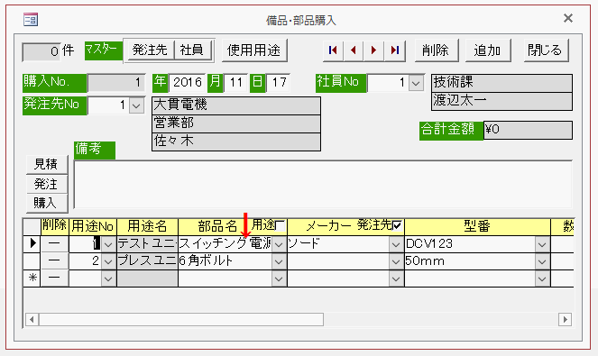Image resolution: width=598 pixels, height=356 pixels.
Task: Click the record count field showing 0
Action: coord(41,52)
